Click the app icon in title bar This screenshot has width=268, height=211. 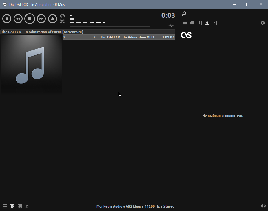[5, 4]
